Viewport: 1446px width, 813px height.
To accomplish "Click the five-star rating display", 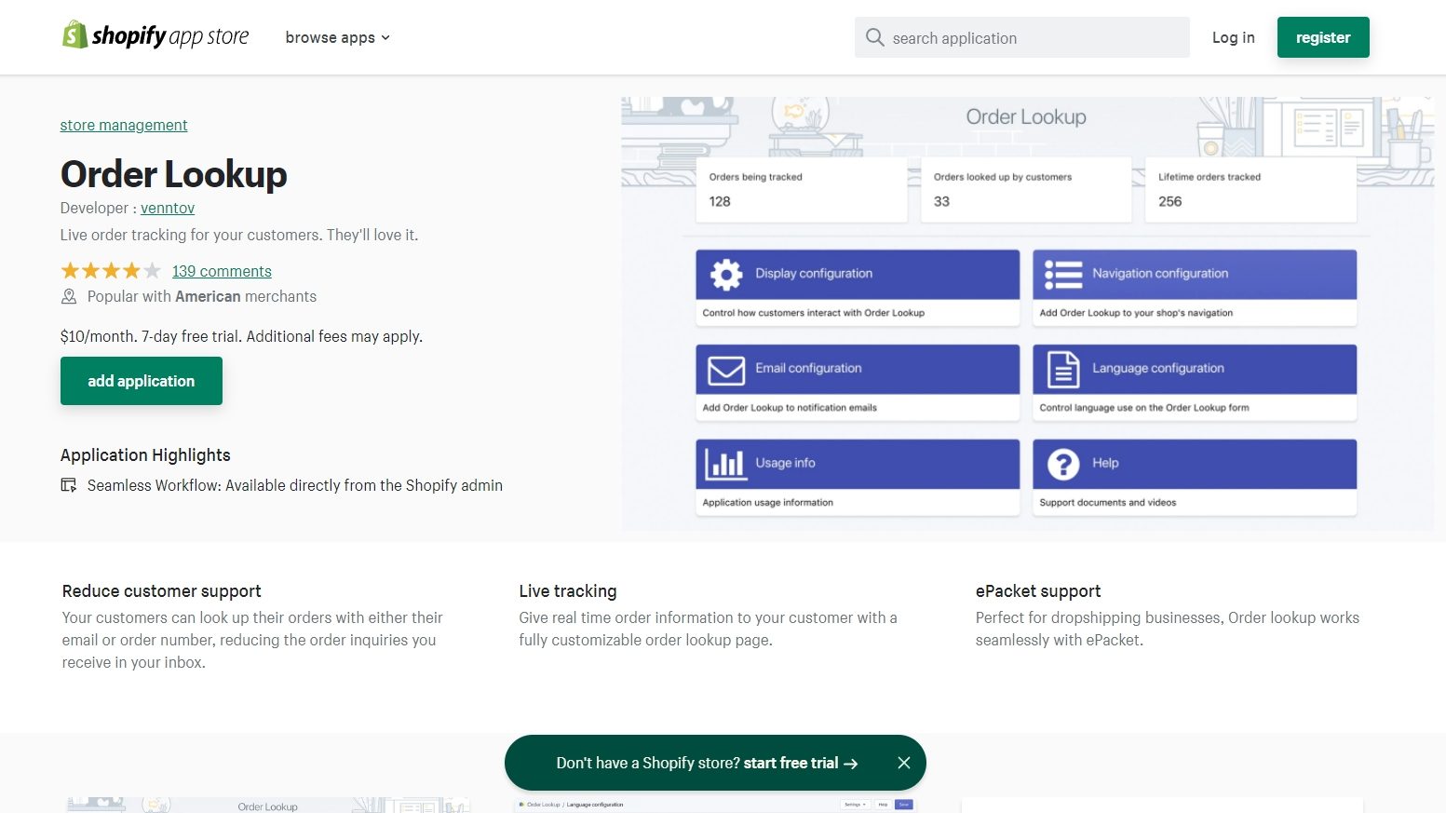I will coord(110,271).
